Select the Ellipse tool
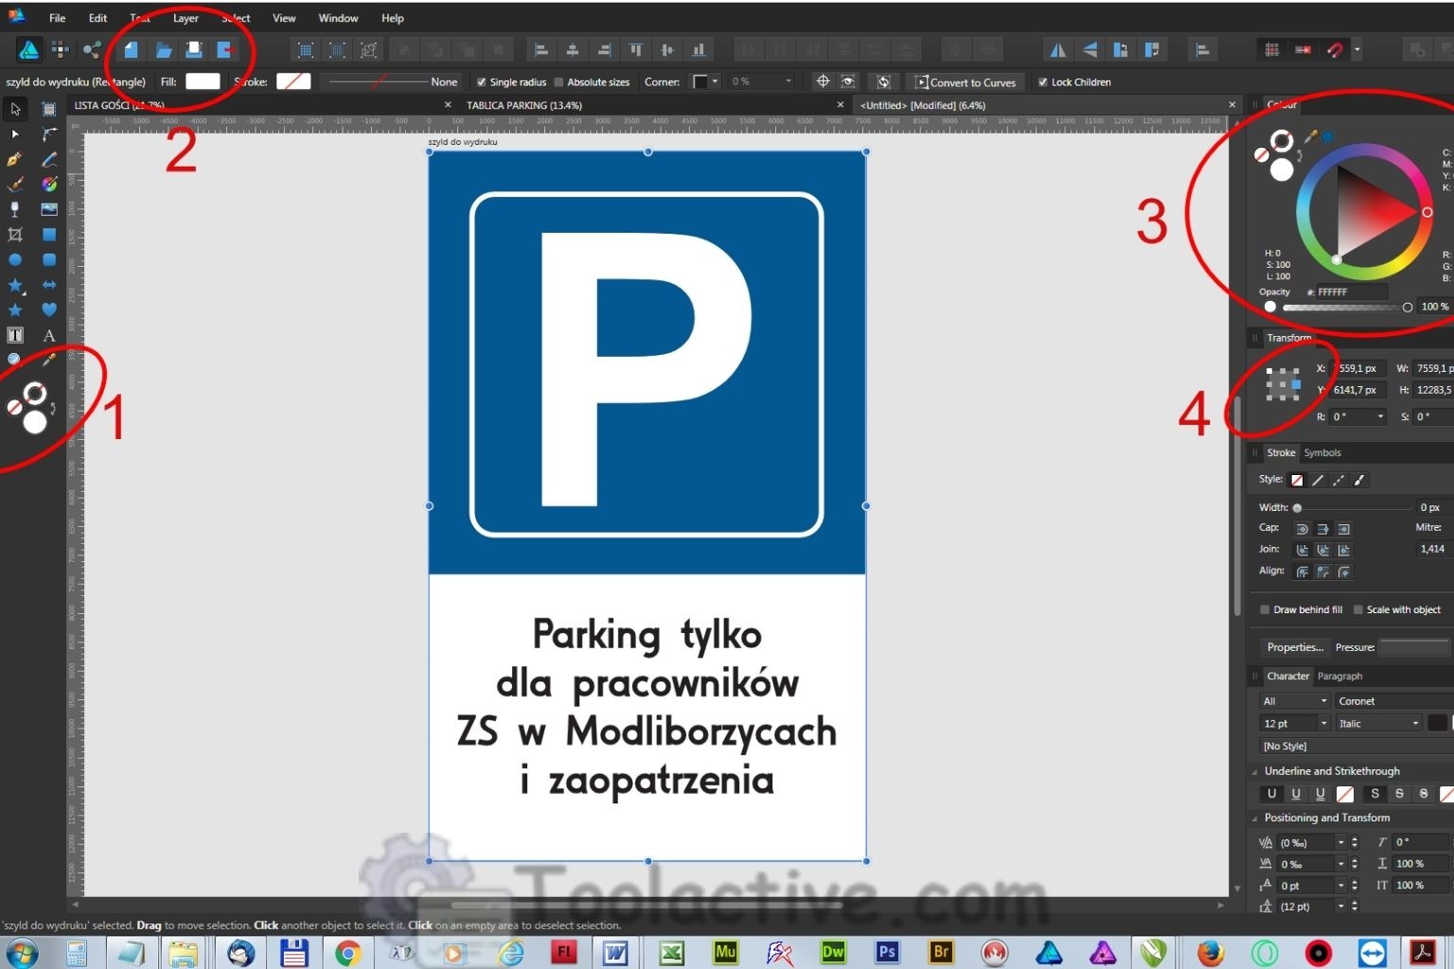 click(x=14, y=258)
